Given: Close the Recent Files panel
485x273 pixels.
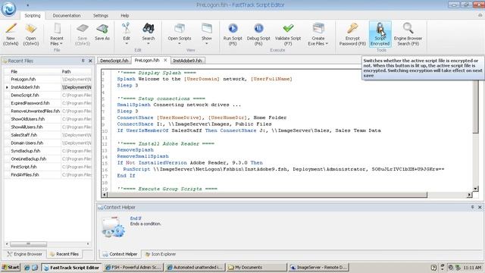Looking at the screenshot, I should [90, 61].
